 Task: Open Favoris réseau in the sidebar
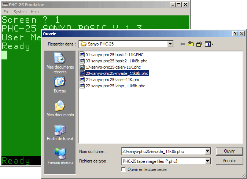(x=60, y=157)
